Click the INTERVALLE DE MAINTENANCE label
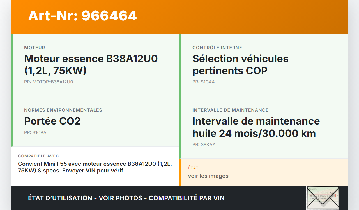 (x=230, y=110)
